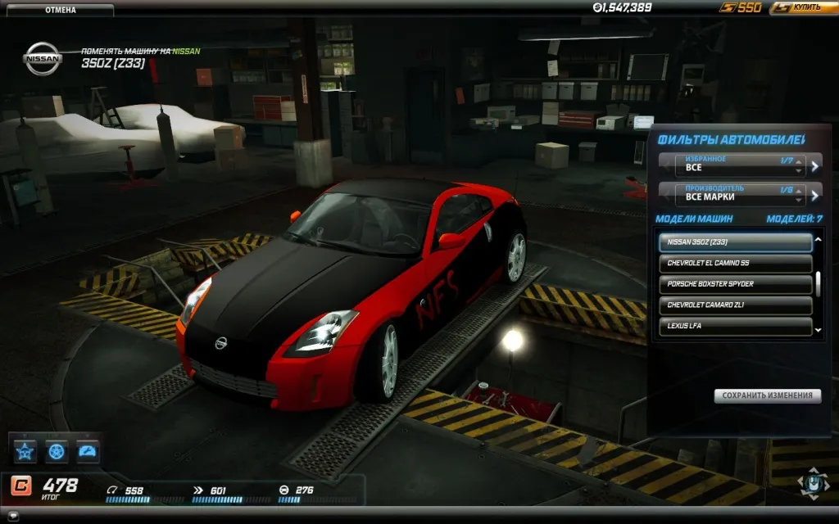Viewport: 839px width, 524px height.
Task: Click next arrow on ИЗБРАННОЕ filter
Action: [x=815, y=166]
